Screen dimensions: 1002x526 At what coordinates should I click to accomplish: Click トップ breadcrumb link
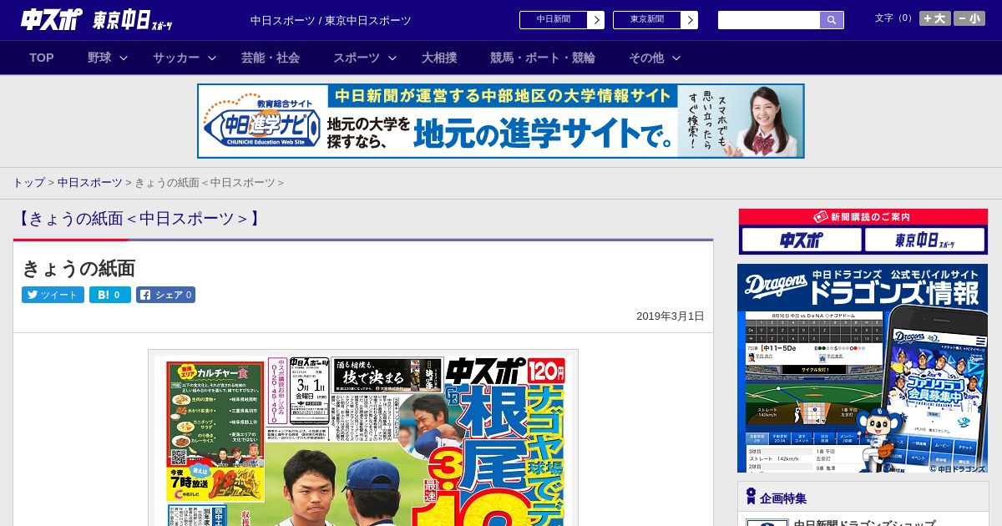(28, 182)
